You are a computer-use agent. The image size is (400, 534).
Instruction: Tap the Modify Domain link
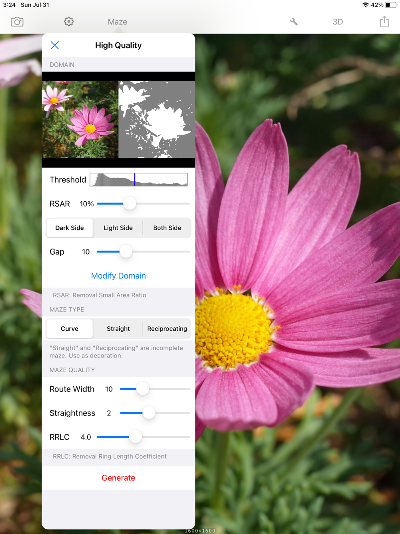click(118, 276)
